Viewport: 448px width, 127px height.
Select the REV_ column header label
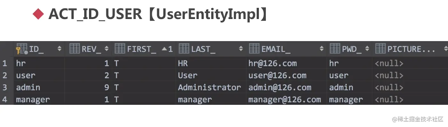tap(91, 49)
